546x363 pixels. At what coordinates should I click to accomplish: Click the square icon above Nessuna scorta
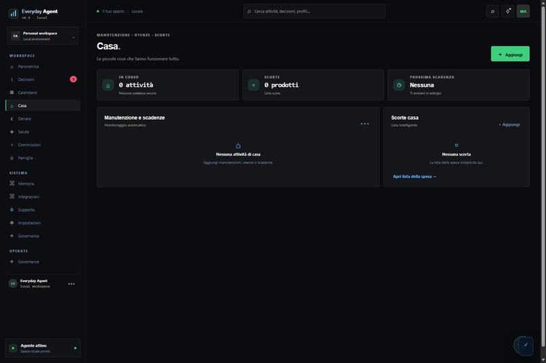pyautogui.click(x=456, y=145)
